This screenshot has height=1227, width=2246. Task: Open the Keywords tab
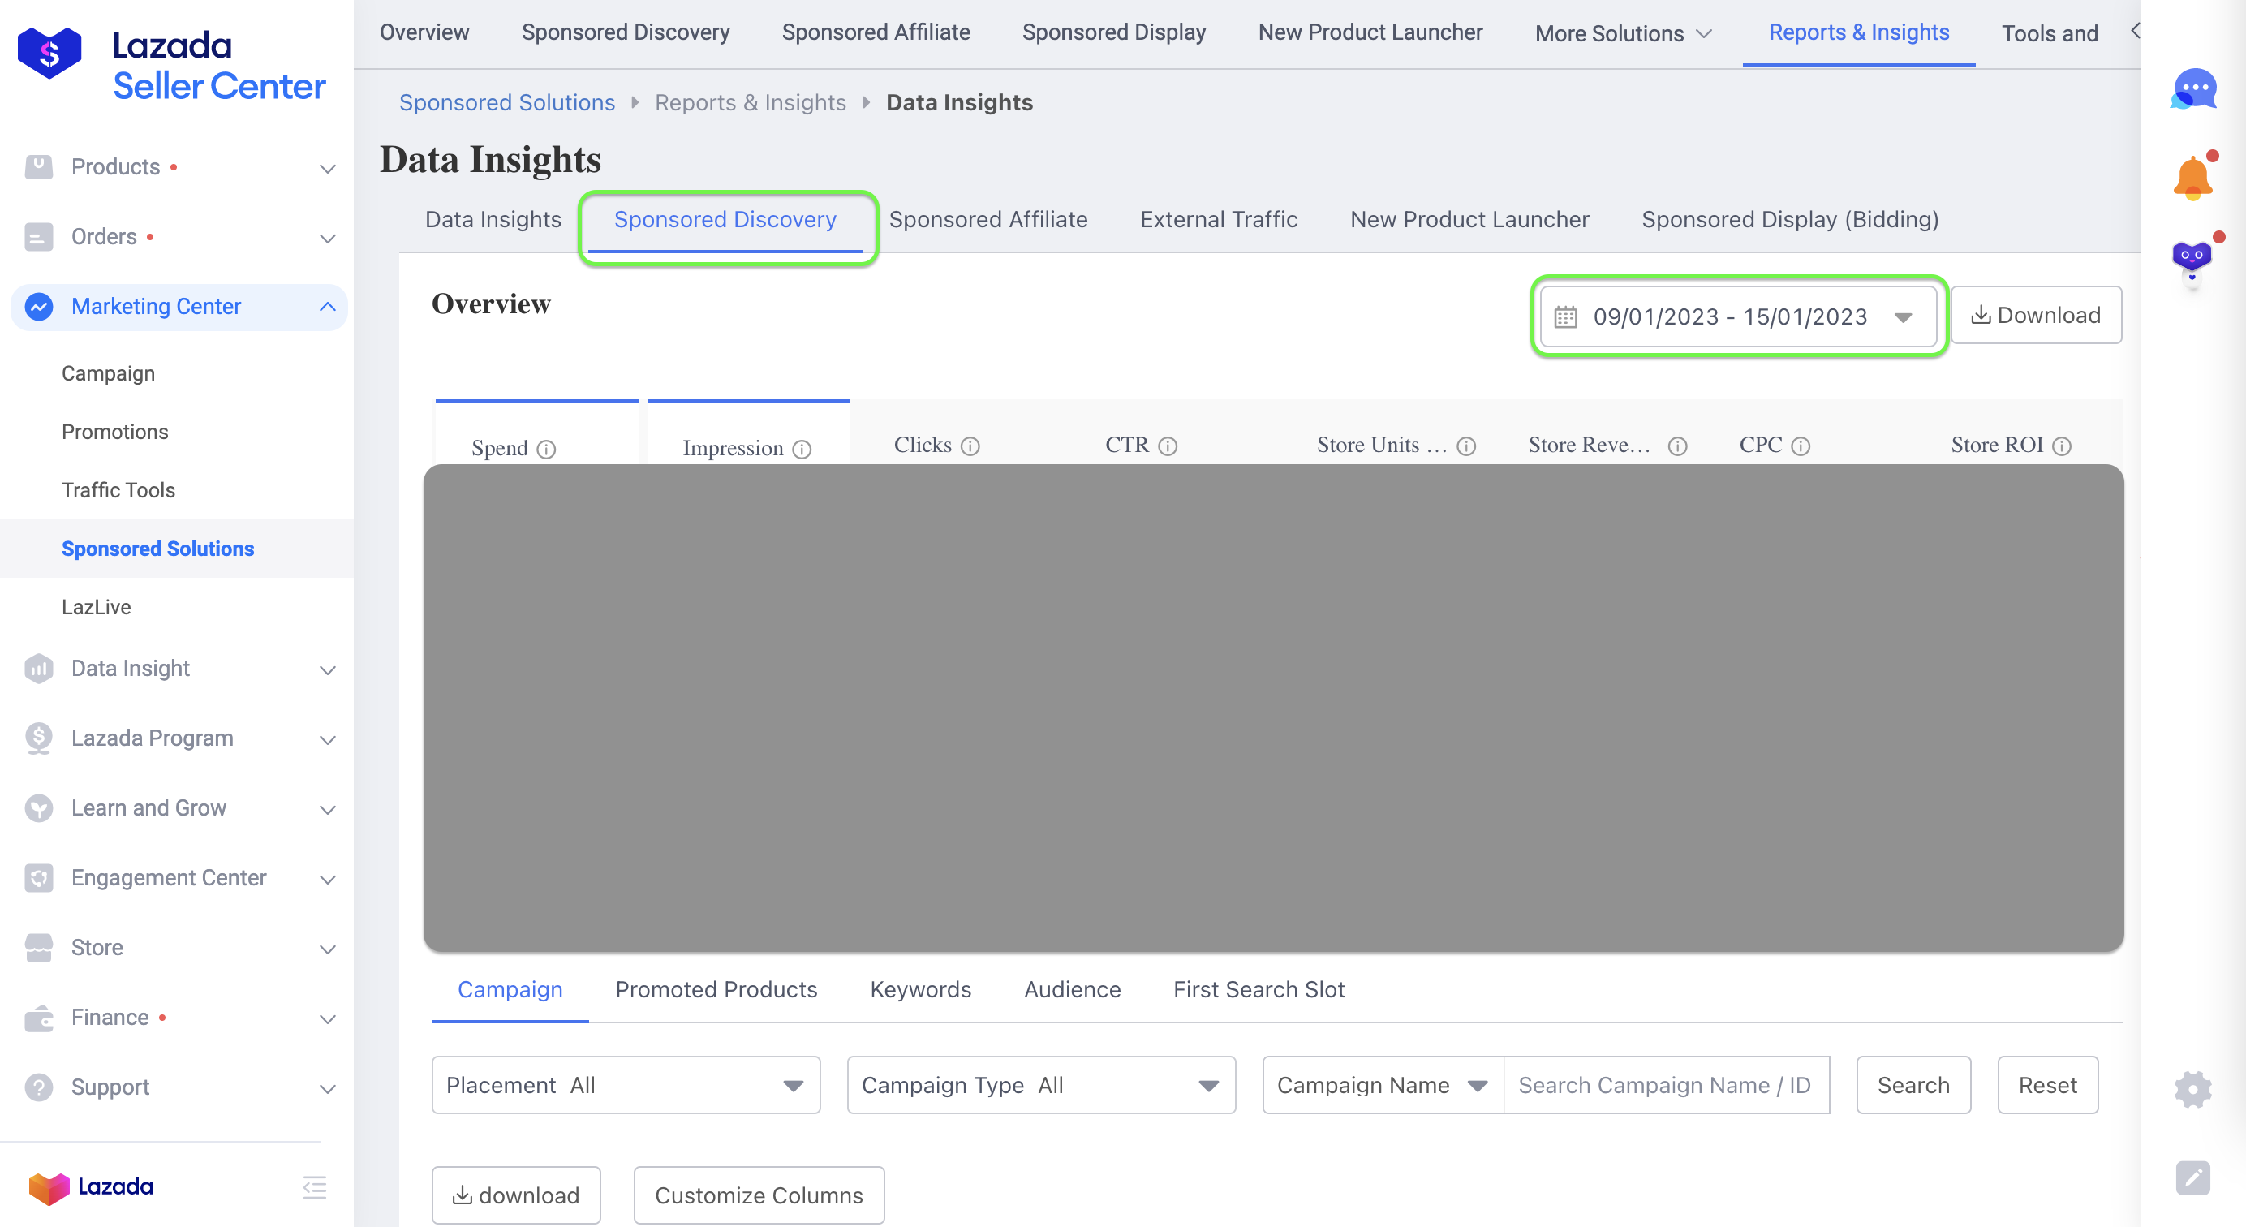coord(920,989)
